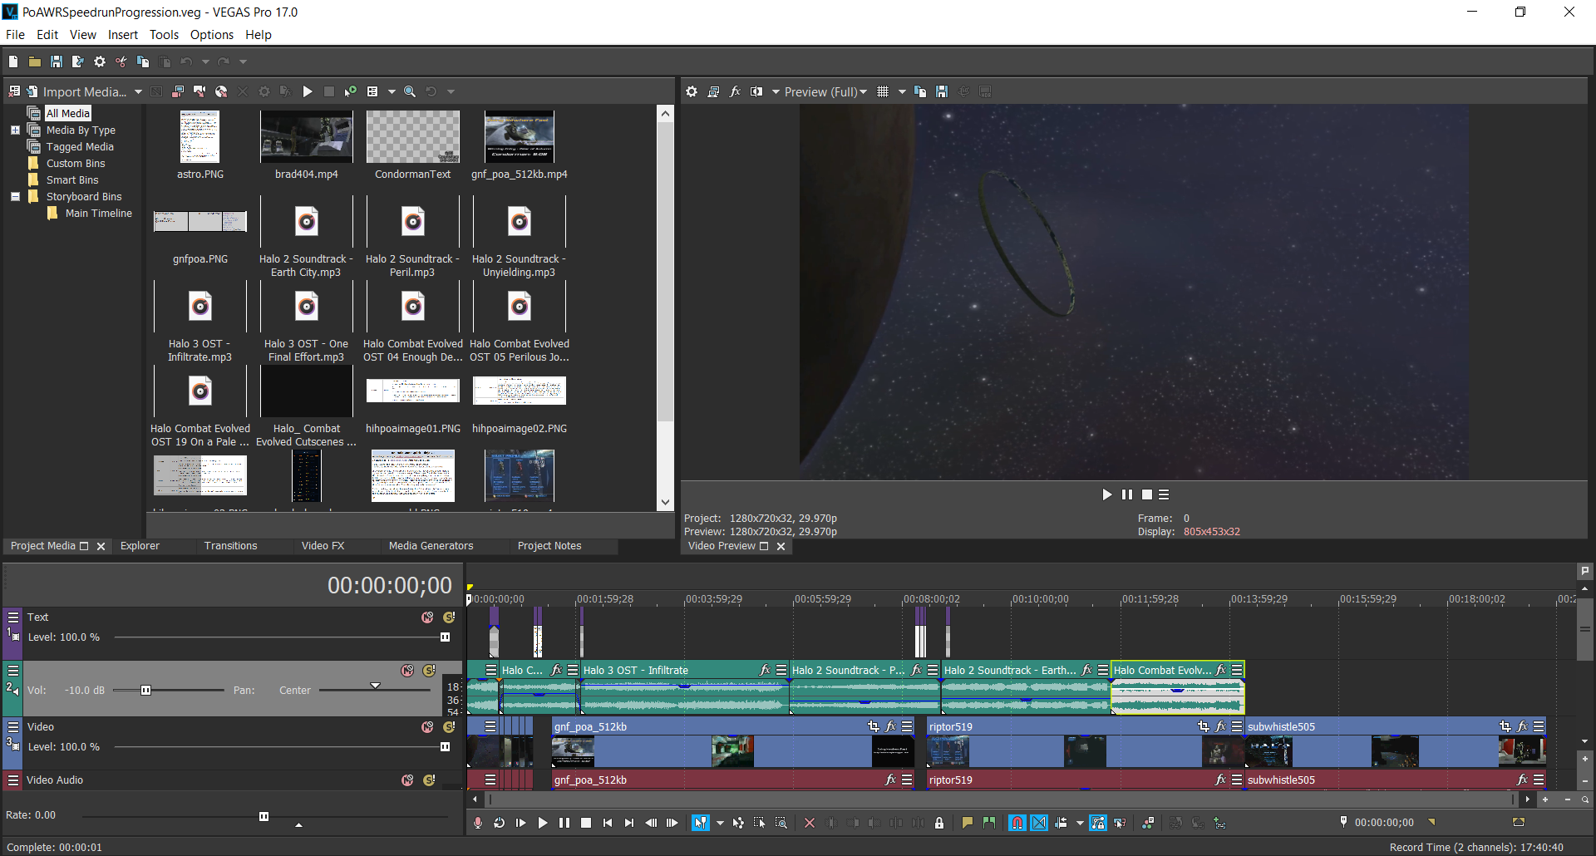Screen dimensions: 1596x856
Task: Click the Search Media Bins magnifier icon
Action: [410, 91]
